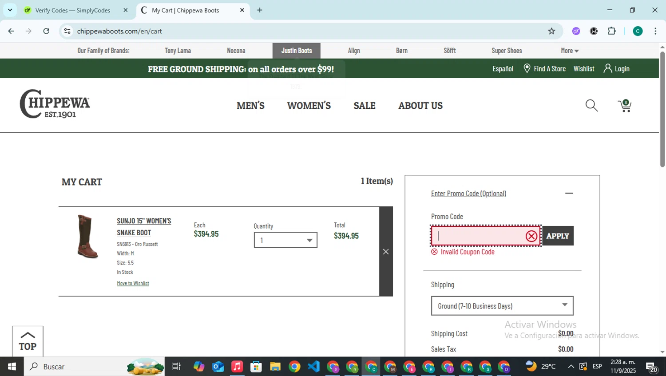Launch Outlook from the taskbar
The width and height of the screenshot is (666, 376).
click(218, 366)
